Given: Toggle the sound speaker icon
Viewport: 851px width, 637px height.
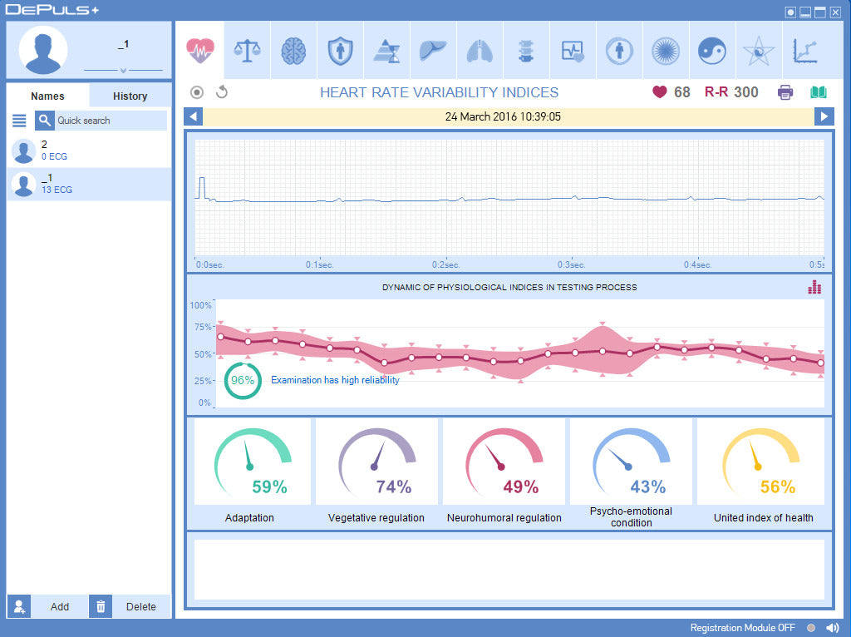Looking at the screenshot, I should pos(833,628).
